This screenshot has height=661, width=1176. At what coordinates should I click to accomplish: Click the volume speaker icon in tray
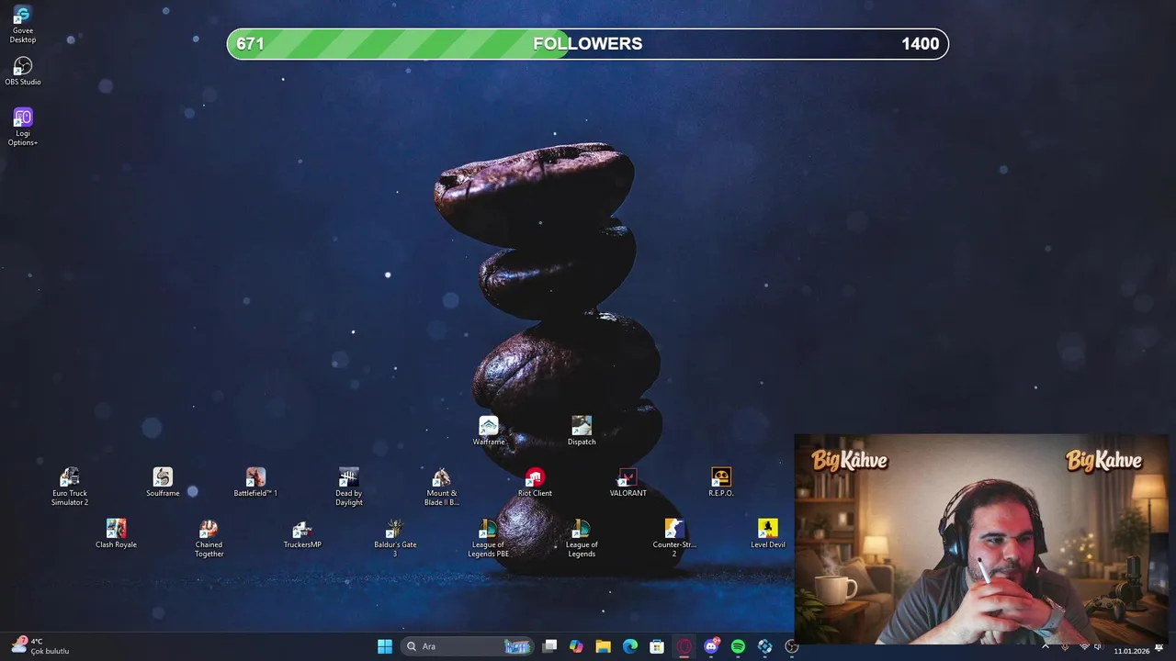coord(1098,646)
